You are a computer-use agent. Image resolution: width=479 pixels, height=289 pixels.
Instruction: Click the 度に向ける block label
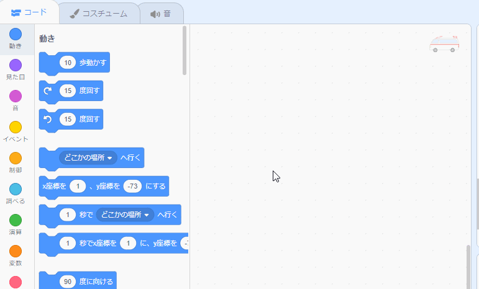click(96, 282)
